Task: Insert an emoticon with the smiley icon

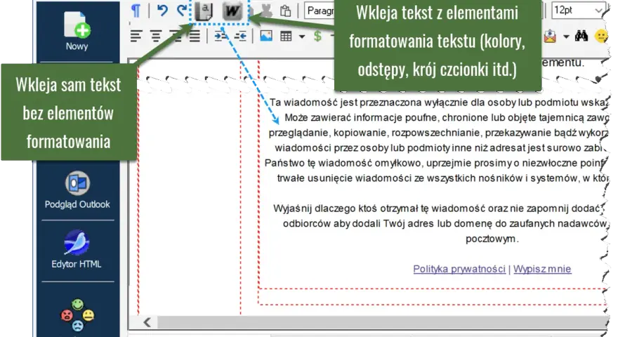Action: [600, 37]
